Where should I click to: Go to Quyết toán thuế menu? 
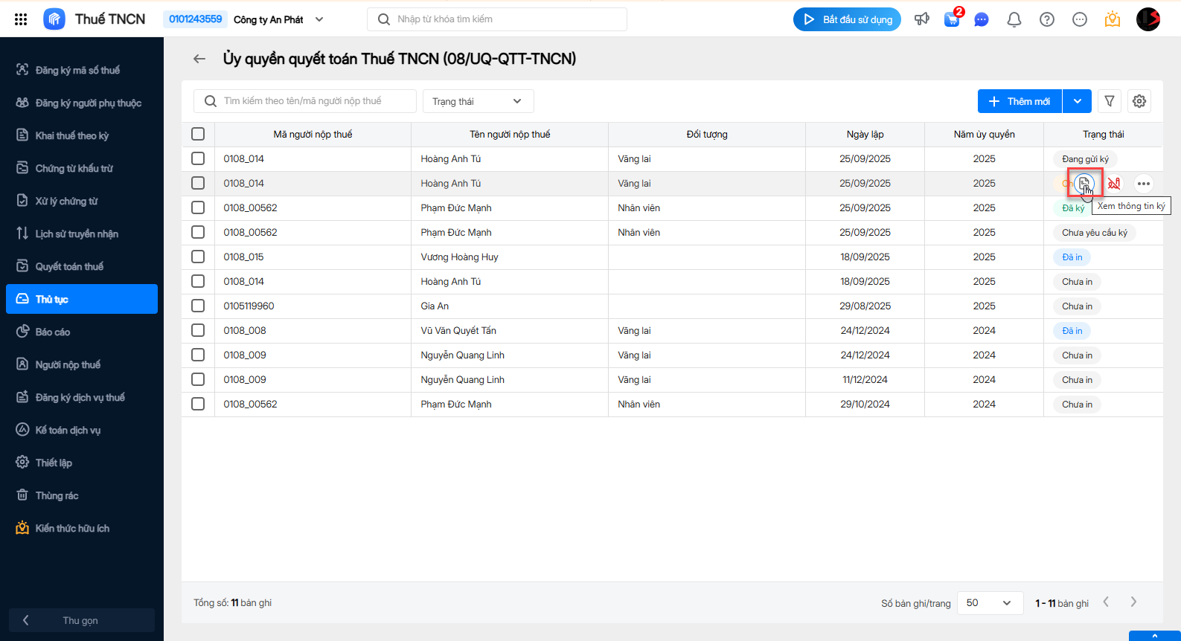click(69, 266)
